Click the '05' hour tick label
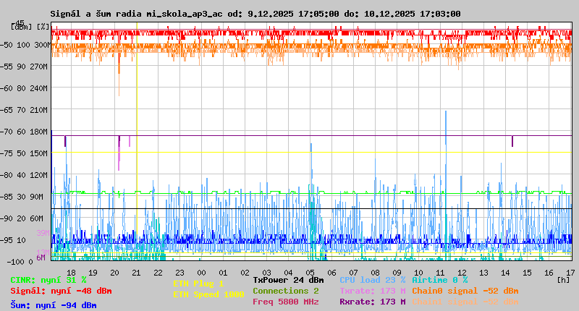This screenshot has width=579, height=311. click(x=310, y=273)
